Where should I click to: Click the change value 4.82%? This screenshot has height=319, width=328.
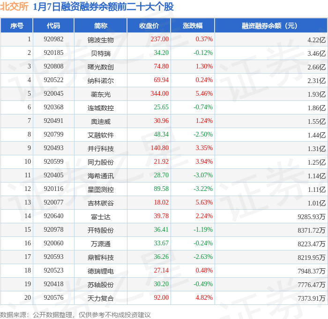[204, 298]
